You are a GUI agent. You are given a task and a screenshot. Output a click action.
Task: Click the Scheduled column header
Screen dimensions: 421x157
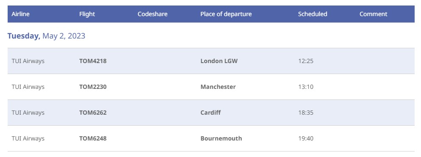(x=312, y=14)
